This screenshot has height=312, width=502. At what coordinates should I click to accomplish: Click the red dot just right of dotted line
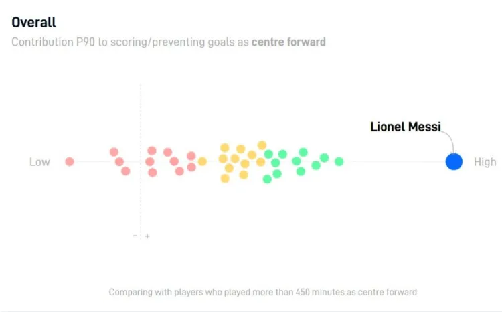(x=149, y=161)
